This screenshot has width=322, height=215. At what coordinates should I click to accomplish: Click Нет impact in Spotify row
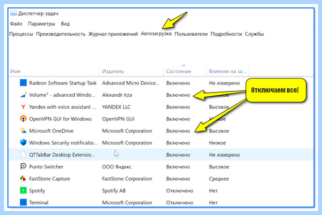[x=213, y=190]
